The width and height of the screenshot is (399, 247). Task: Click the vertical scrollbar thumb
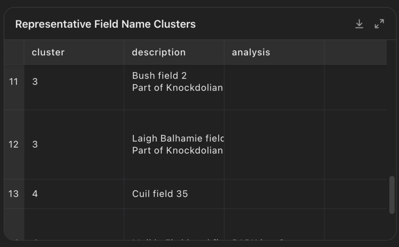click(x=392, y=195)
